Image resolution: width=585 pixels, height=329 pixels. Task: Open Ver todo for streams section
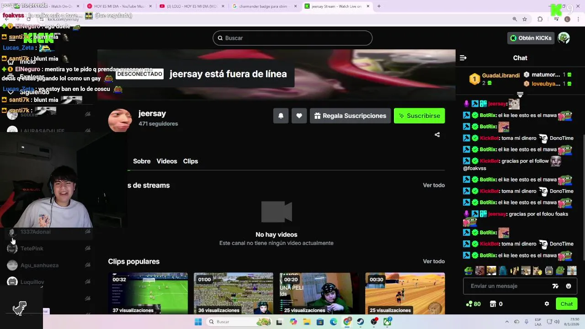(434, 185)
